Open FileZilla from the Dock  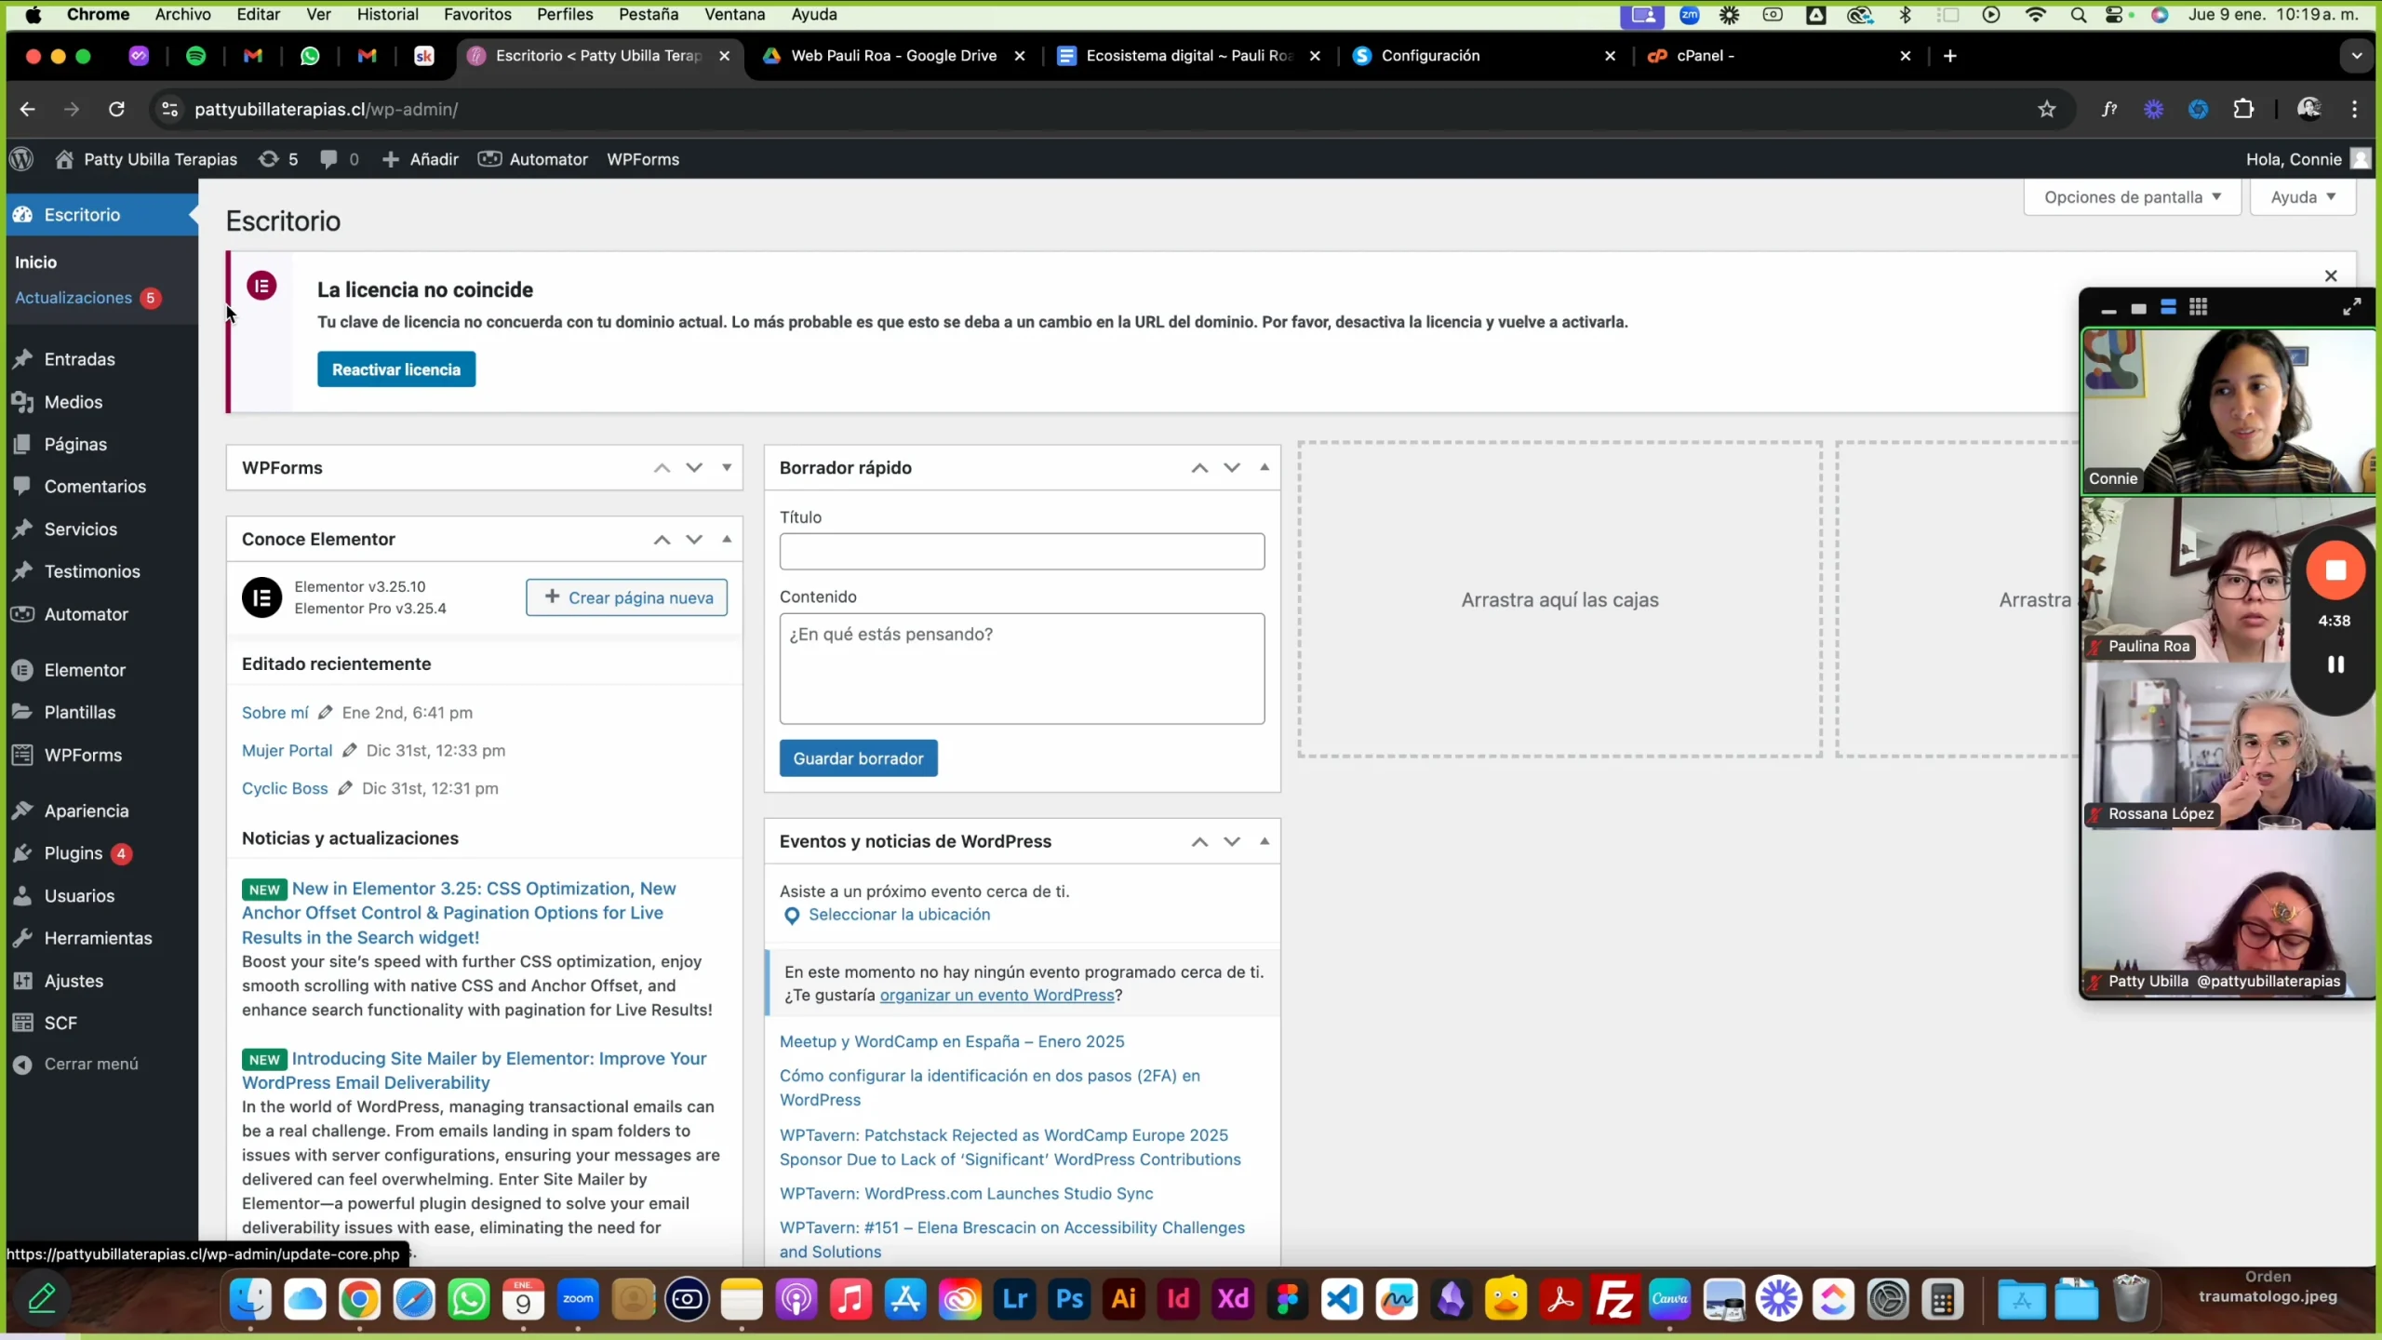[x=1615, y=1299]
